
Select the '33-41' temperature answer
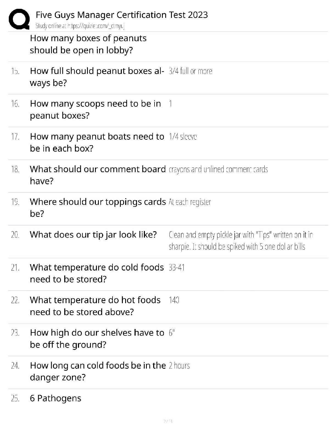pyautogui.click(x=177, y=267)
